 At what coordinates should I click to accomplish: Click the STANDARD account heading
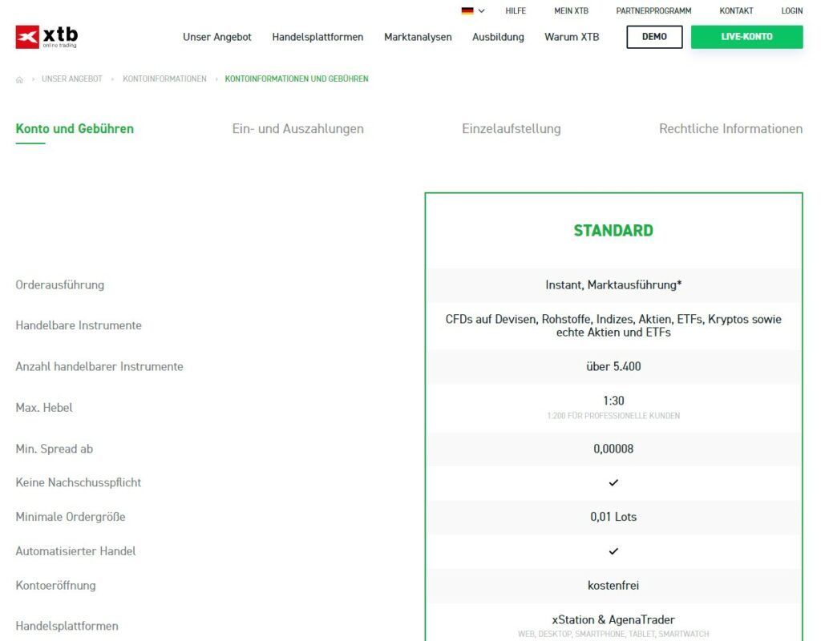[x=613, y=231]
